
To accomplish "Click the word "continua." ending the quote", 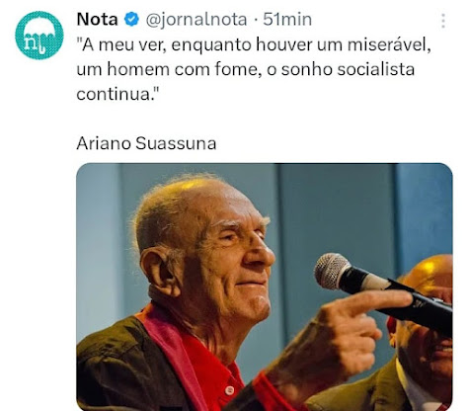I will click(117, 94).
